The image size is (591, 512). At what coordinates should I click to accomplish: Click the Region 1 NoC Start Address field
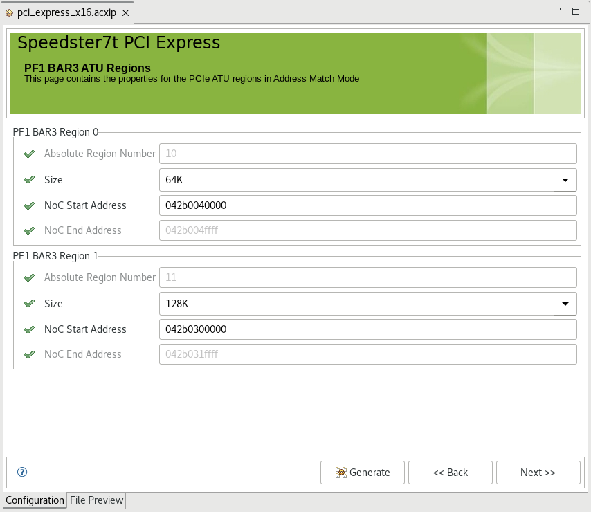[x=367, y=329]
